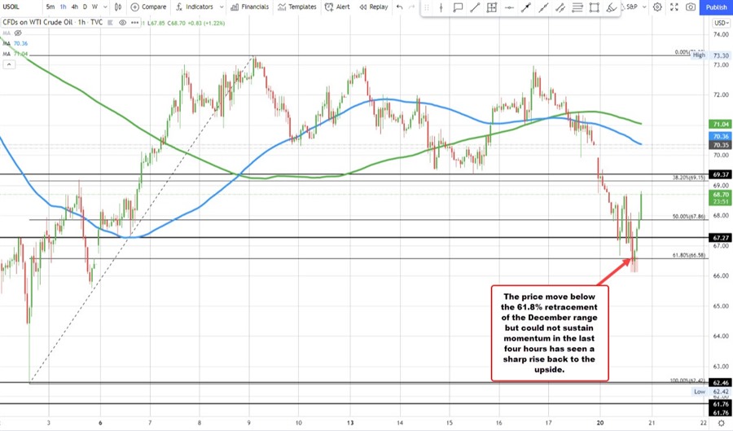733x431 pixels.
Task: Click the 74.00 tick on price axis
Action: tap(722, 34)
